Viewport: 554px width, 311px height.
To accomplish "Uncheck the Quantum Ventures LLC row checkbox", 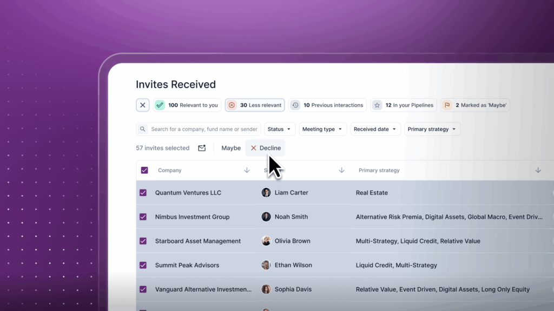I will pos(143,193).
